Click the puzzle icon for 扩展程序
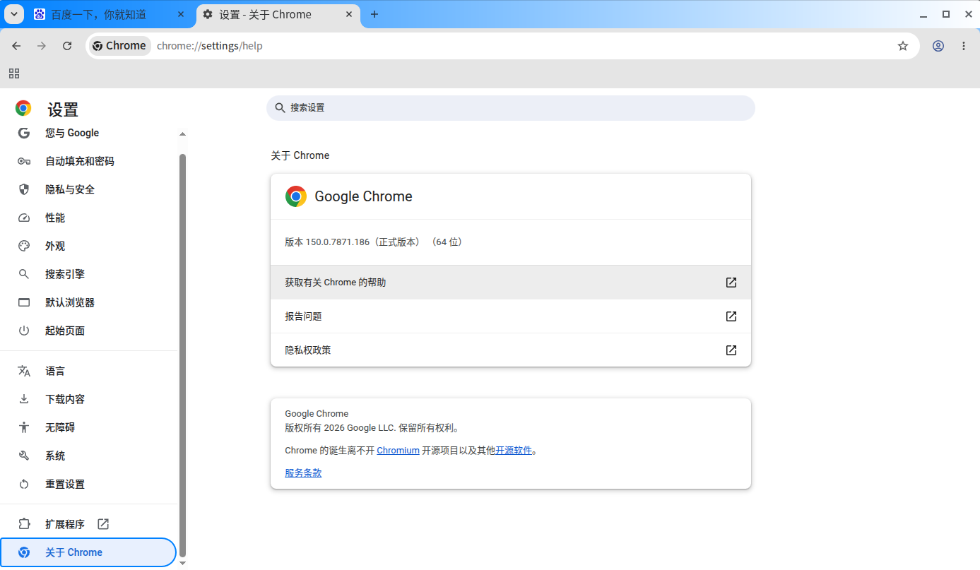The width and height of the screenshot is (980, 570). point(24,524)
